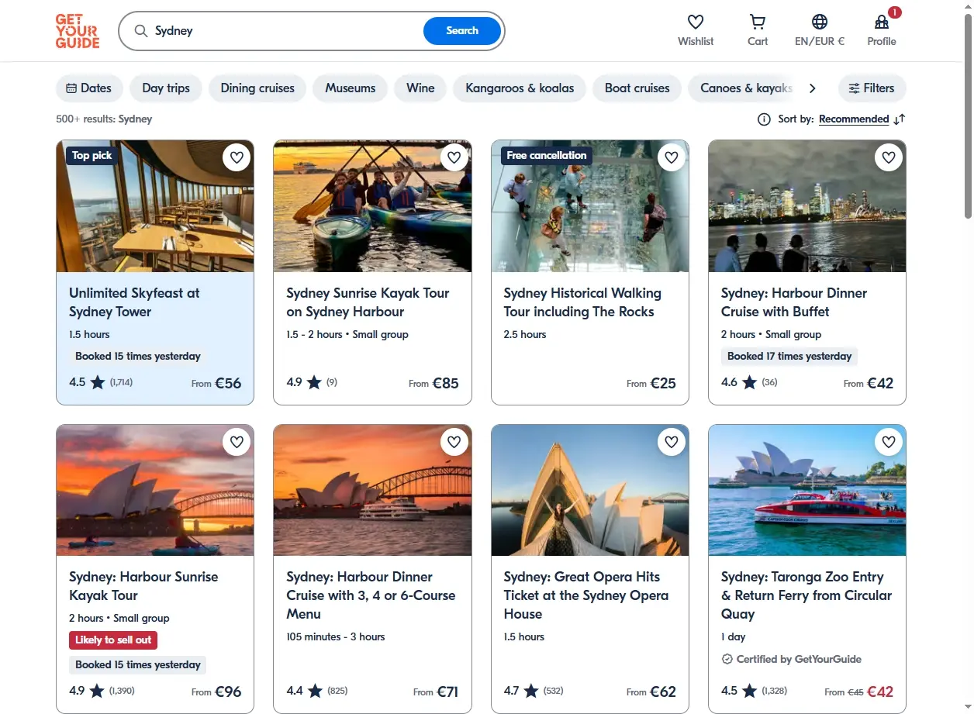
Task: Click the night skyline dinner cruise photo
Action: coord(807,206)
